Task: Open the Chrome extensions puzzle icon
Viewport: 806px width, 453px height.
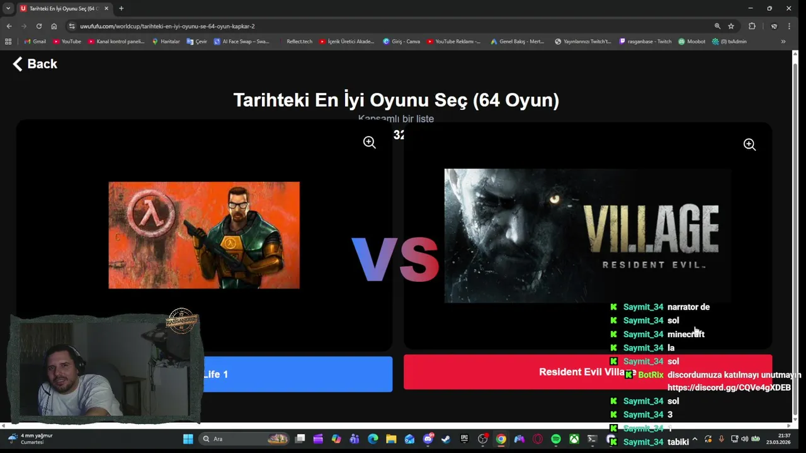Action: [752, 26]
